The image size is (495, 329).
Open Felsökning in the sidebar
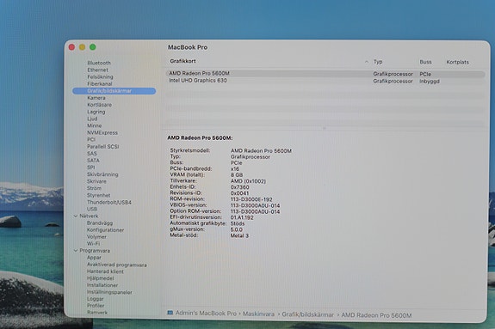point(100,76)
